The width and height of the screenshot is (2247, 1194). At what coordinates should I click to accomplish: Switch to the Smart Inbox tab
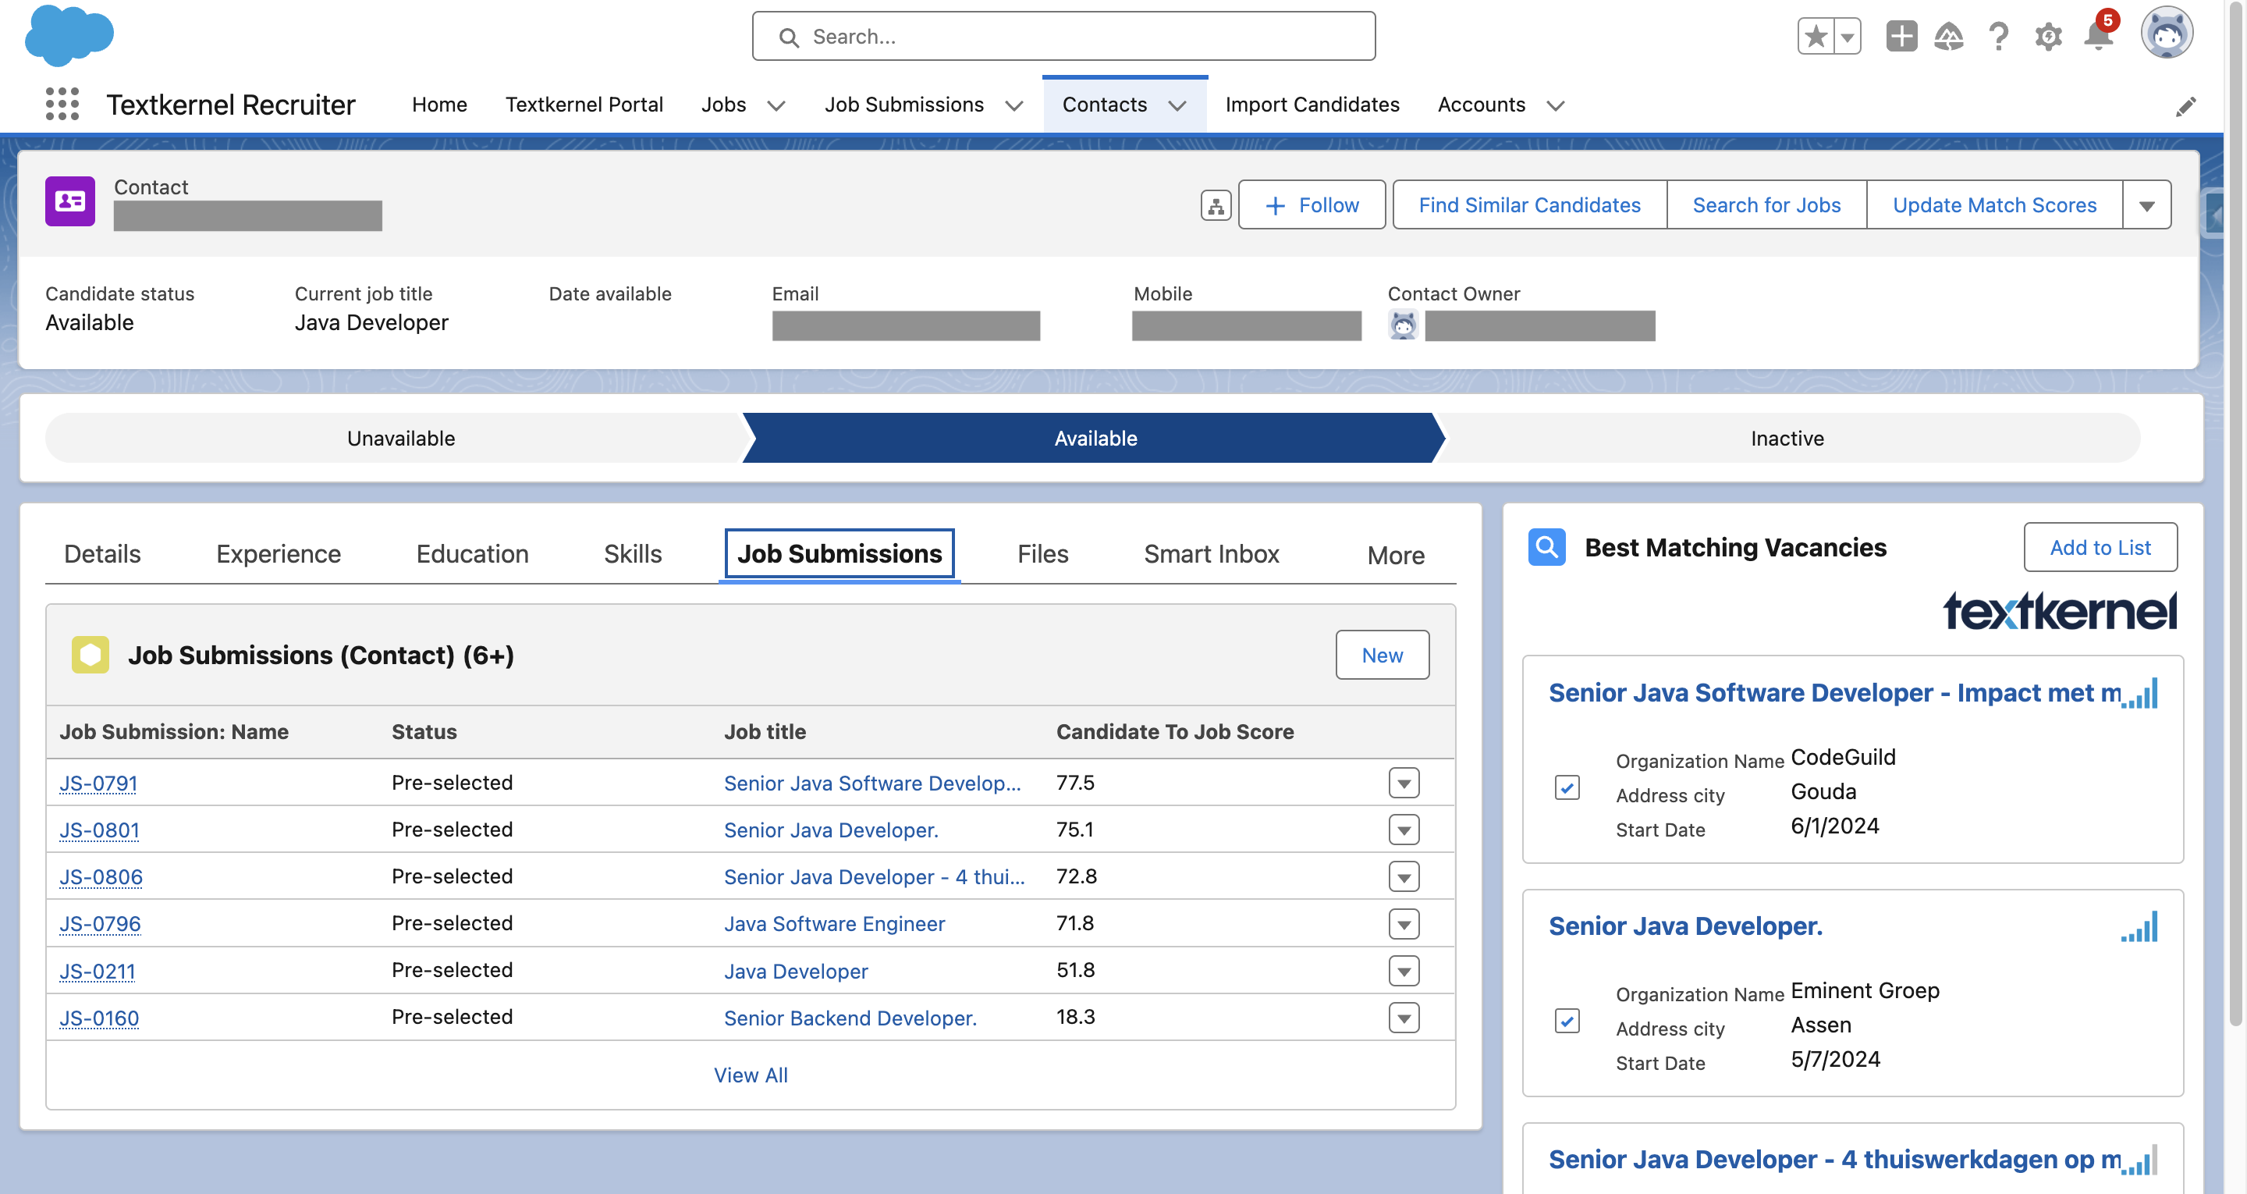(x=1211, y=553)
